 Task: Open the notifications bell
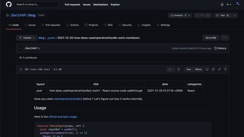pos(222,5)
